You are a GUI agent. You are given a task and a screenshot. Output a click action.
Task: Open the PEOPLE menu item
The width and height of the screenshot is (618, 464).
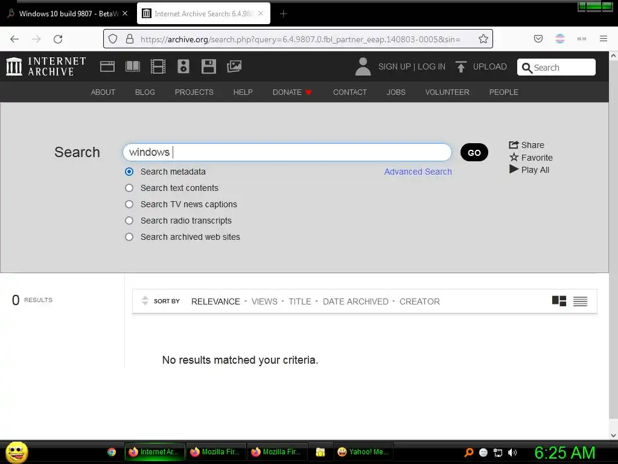pos(504,92)
